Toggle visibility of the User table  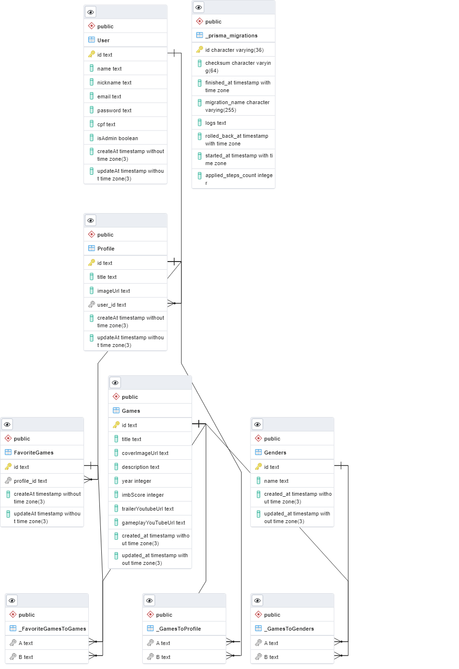[x=90, y=12]
